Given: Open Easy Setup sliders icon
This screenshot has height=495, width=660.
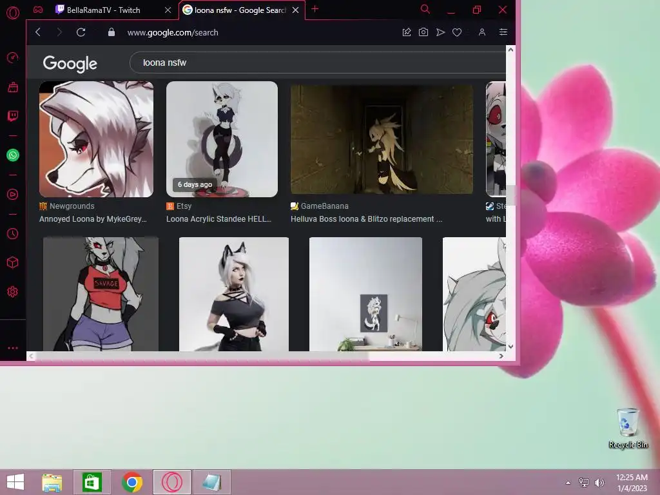Looking at the screenshot, I should coord(503,32).
